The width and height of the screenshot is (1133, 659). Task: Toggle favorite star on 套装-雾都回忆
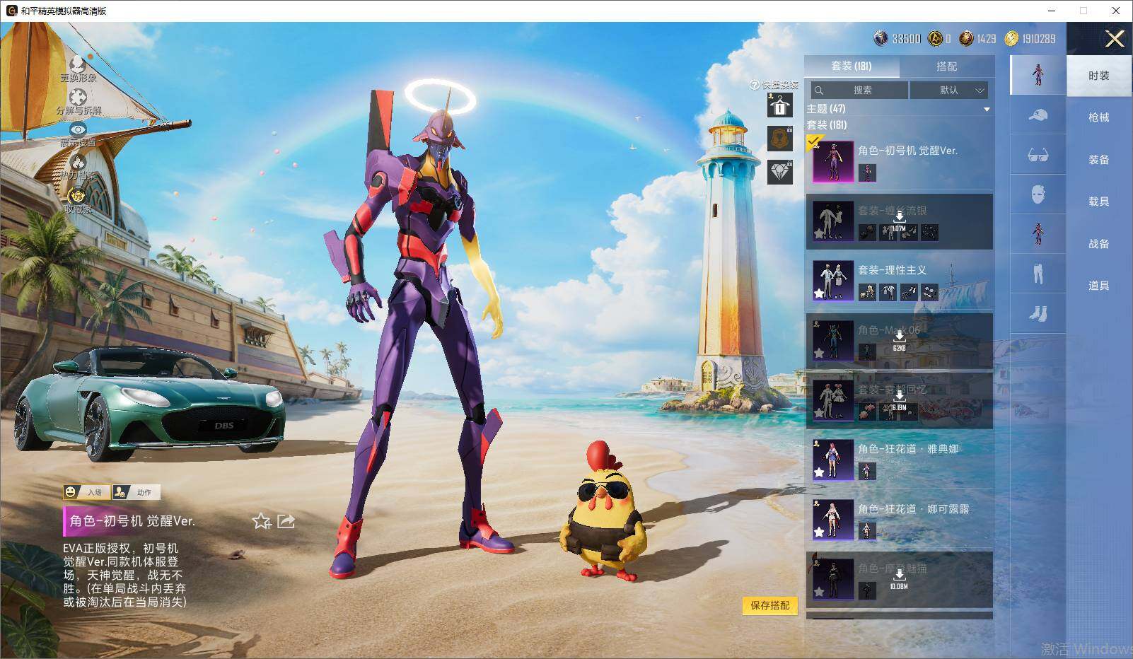[x=819, y=412]
